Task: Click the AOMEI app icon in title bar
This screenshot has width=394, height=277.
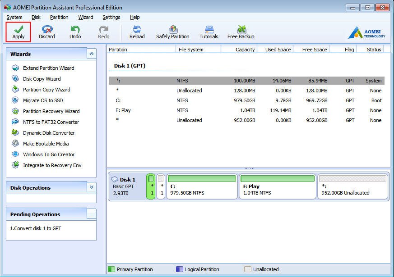Action: pyautogui.click(x=8, y=7)
